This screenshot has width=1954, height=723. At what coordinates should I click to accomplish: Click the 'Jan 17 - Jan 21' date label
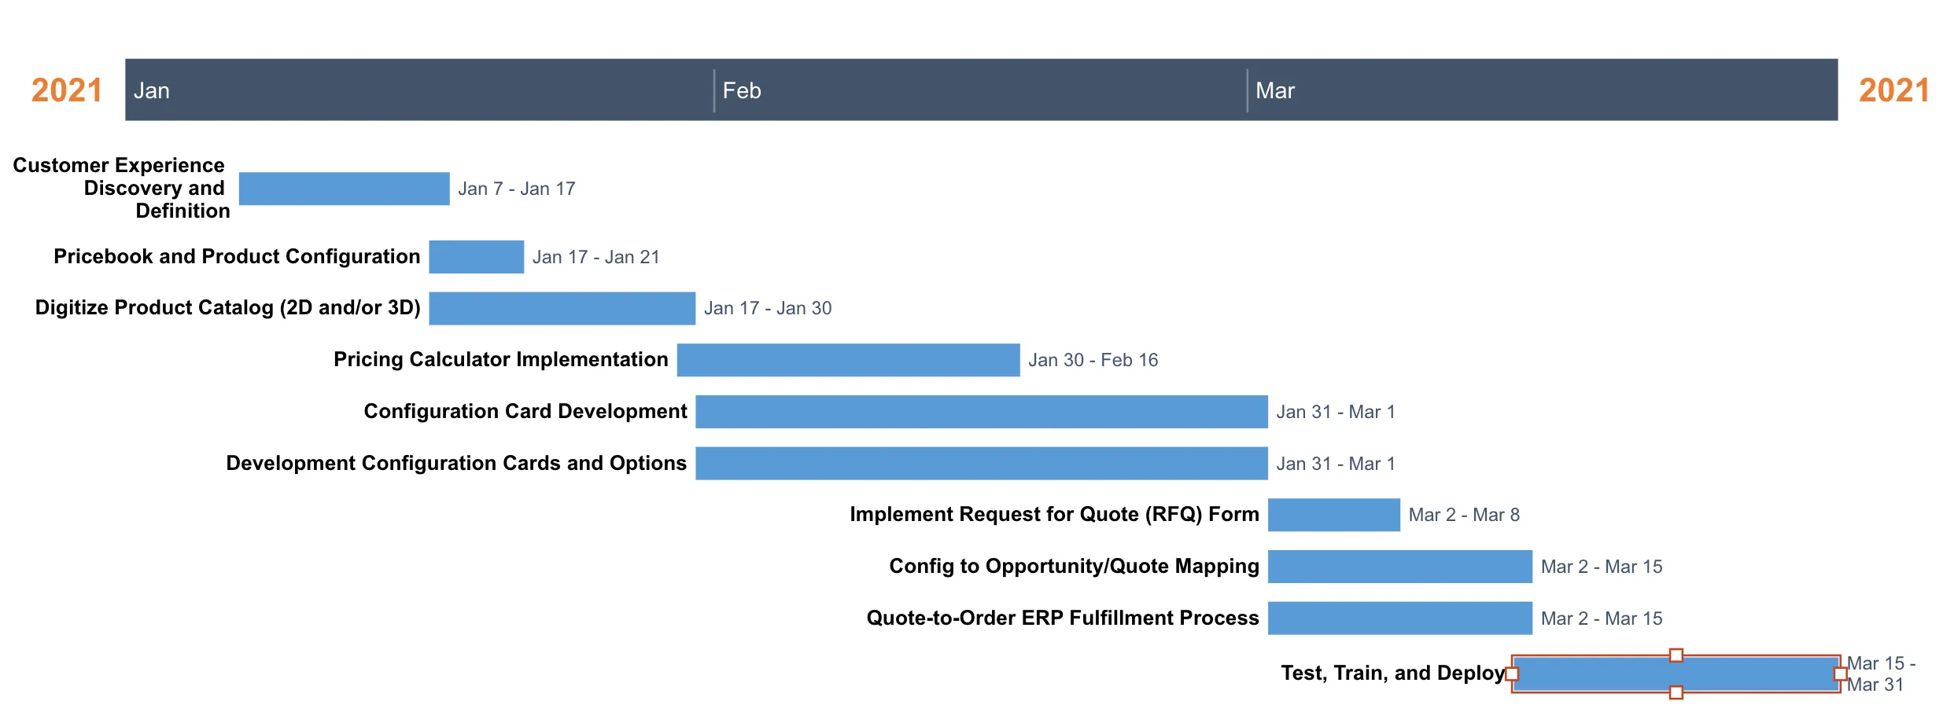point(596,257)
